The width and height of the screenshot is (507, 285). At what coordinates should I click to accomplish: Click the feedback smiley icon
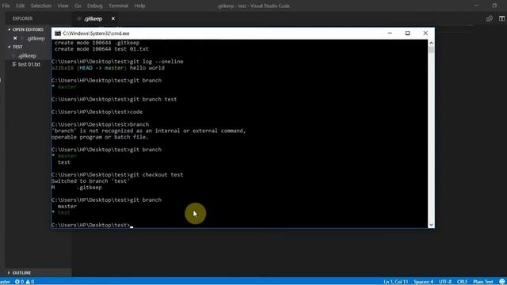(x=501, y=282)
